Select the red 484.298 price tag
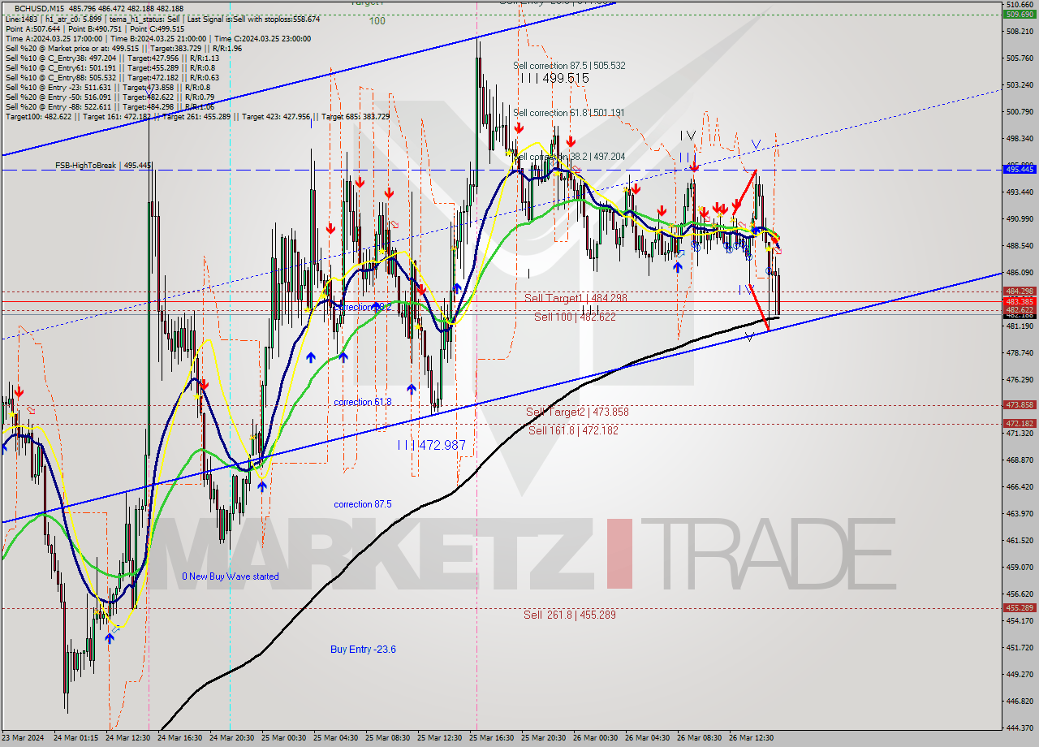Screen dimensions: 1039x747 [1020, 291]
